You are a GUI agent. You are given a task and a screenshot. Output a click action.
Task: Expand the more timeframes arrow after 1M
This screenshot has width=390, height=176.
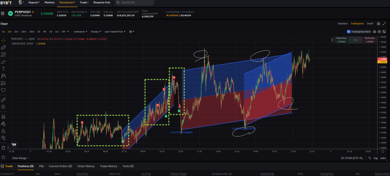[x=67, y=32]
